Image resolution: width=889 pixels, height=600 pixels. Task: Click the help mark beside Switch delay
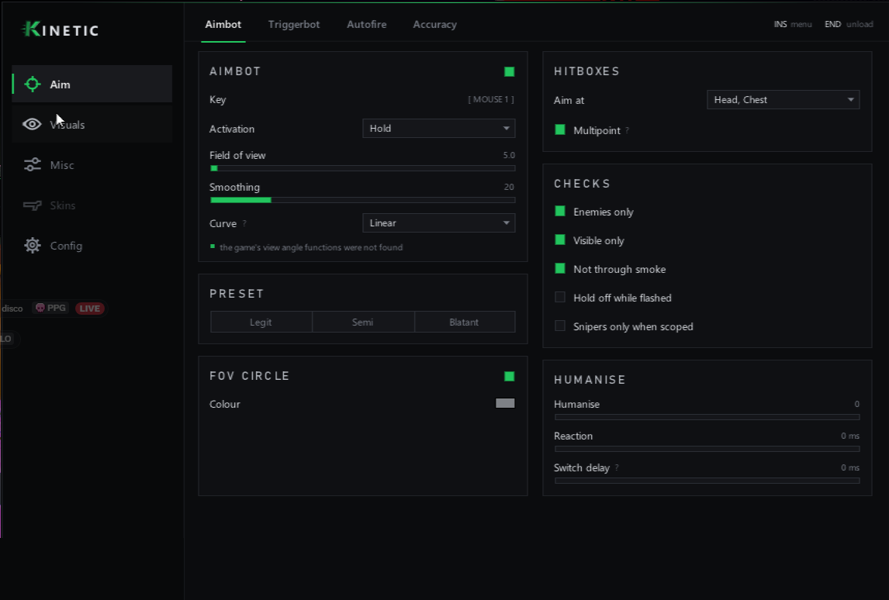point(617,467)
